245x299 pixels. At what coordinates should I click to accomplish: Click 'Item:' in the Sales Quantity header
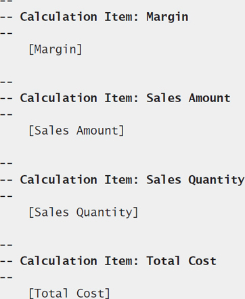point(121,180)
